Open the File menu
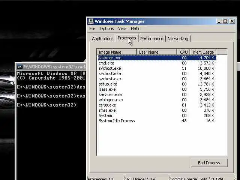Viewport: 240px width, 180px height. click(x=92, y=28)
